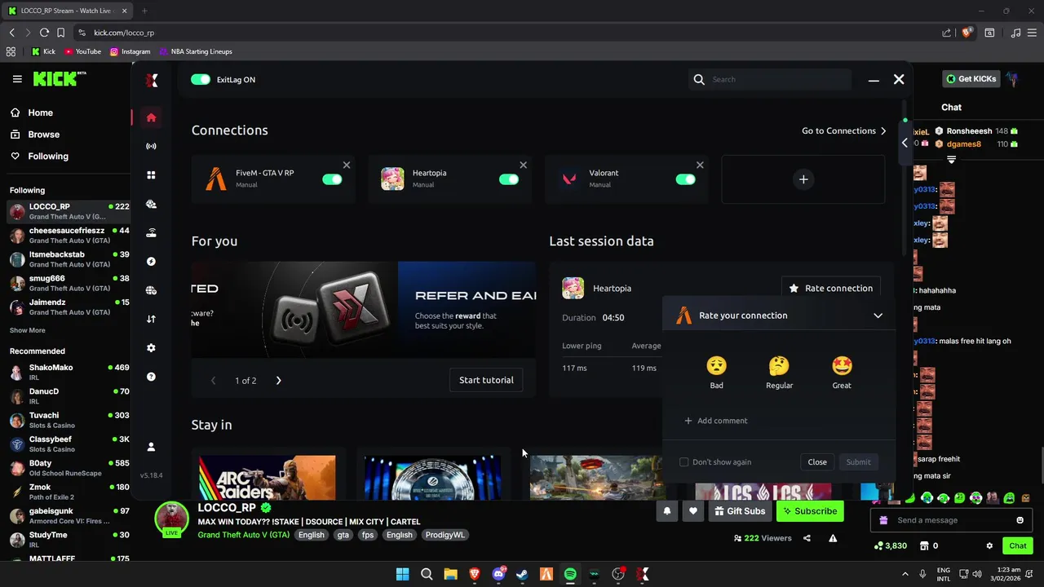The image size is (1044, 587).
Task: Open the ExitLag user profile icon
Action: coord(151,447)
